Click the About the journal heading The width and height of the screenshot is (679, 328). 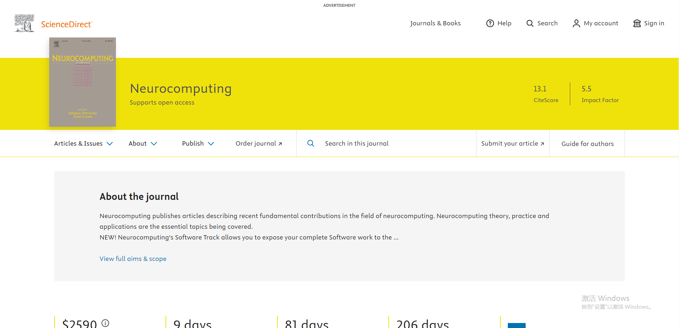click(139, 197)
